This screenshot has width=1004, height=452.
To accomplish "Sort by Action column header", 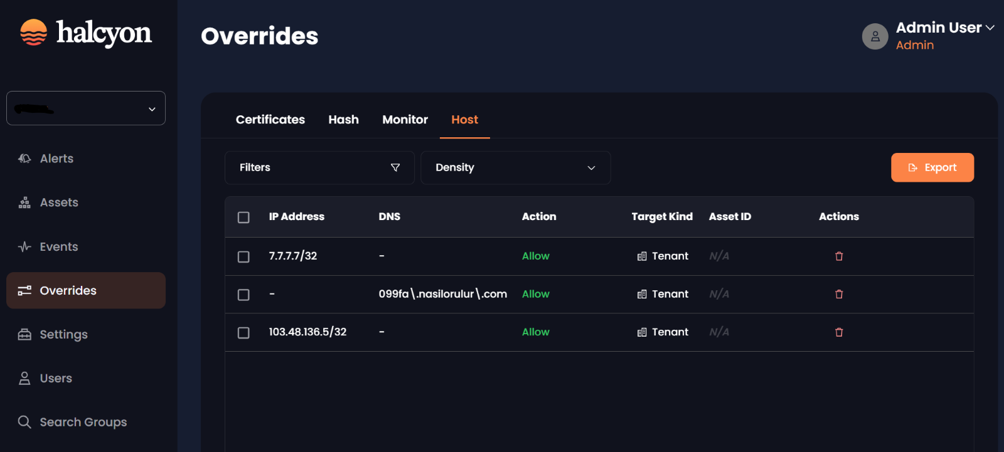I will pos(539,217).
